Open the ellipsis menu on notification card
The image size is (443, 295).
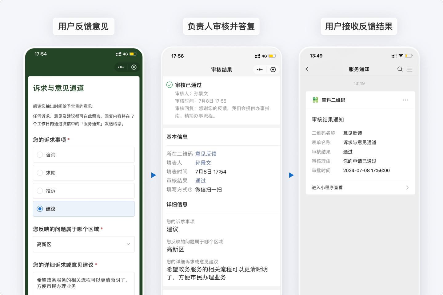click(x=405, y=100)
